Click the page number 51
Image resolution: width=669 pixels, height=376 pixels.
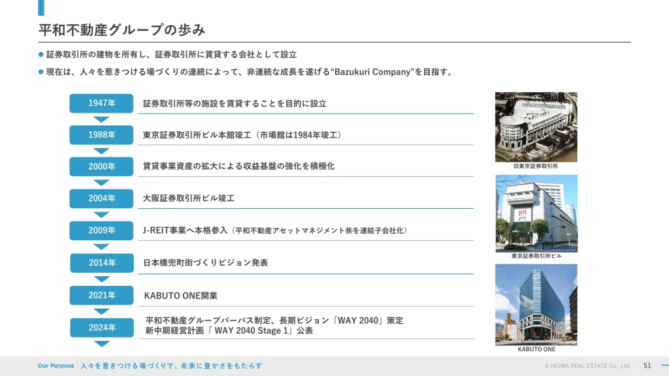(x=647, y=366)
